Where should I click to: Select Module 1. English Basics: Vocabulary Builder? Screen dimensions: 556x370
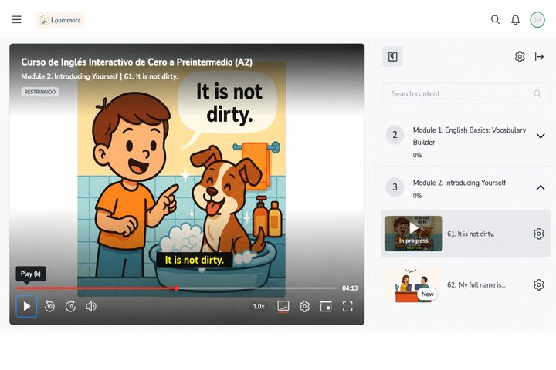point(470,136)
